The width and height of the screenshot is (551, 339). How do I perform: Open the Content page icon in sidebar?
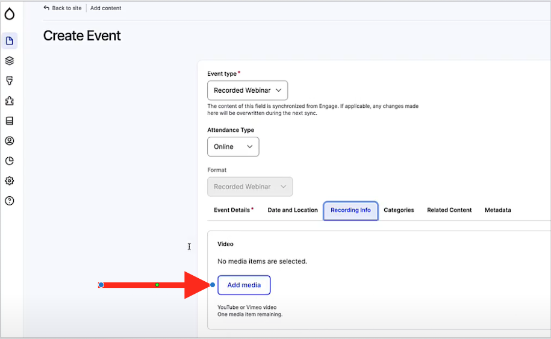pyautogui.click(x=10, y=41)
